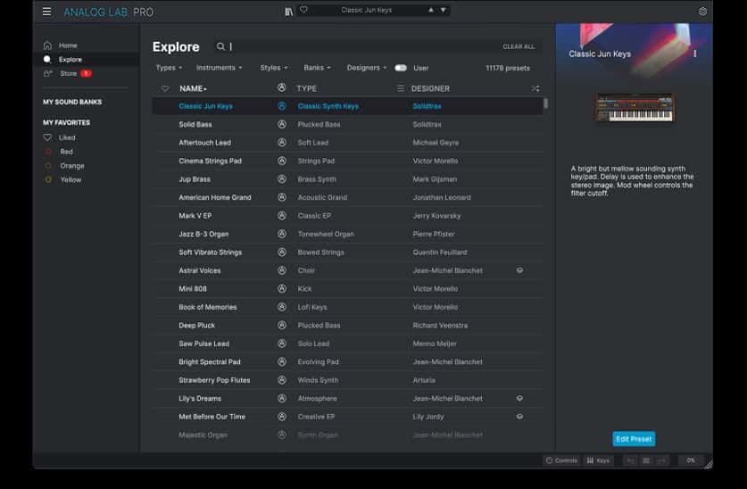
Task: Open the Classic Jun Keys three-dot menu
Action: pyautogui.click(x=695, y=54)
